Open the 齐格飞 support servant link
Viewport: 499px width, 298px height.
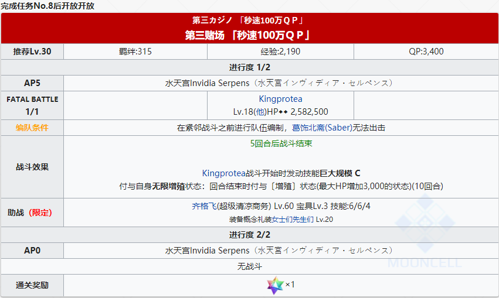204,206
